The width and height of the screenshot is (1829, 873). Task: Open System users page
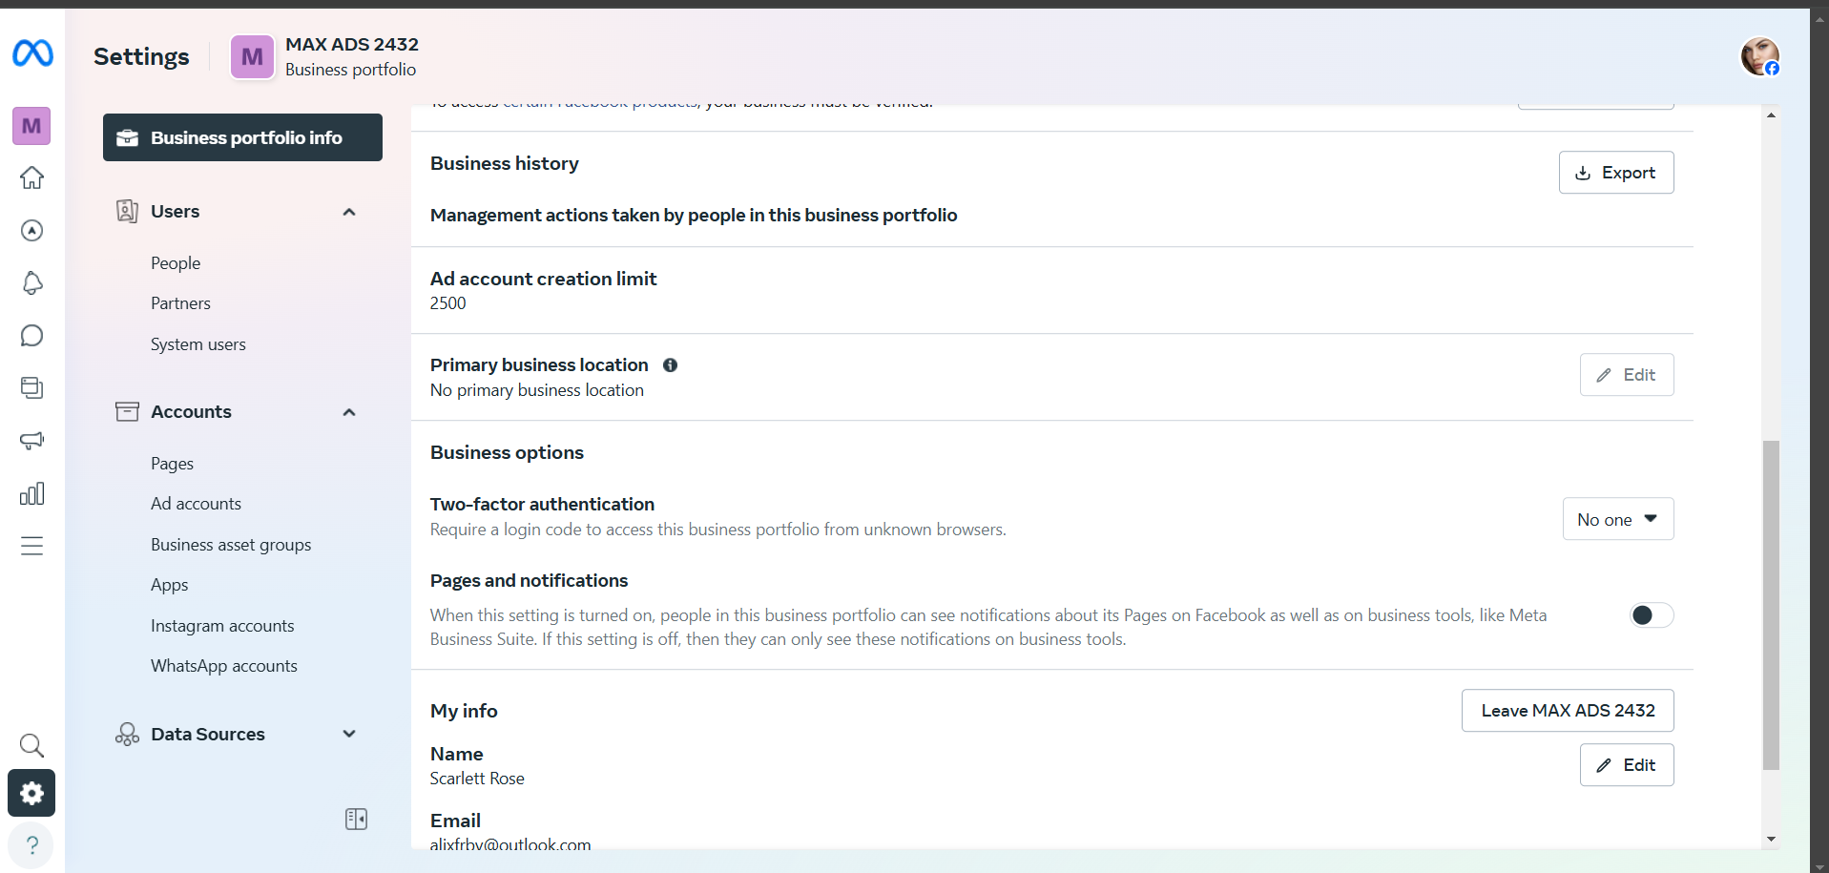(198, 344)
